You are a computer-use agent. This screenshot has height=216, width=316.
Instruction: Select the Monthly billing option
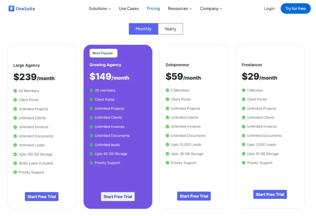[143, 29]
